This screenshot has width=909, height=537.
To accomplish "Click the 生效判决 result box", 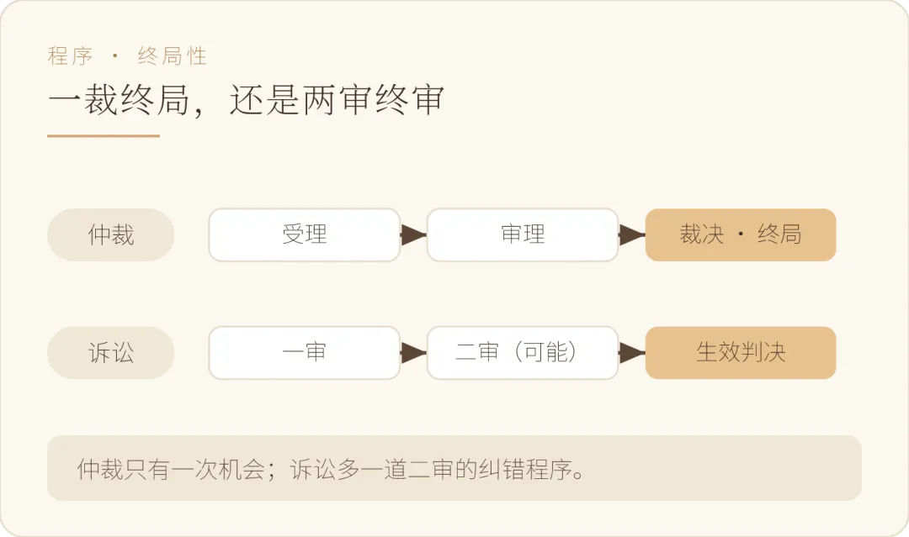I will (741, 353).
